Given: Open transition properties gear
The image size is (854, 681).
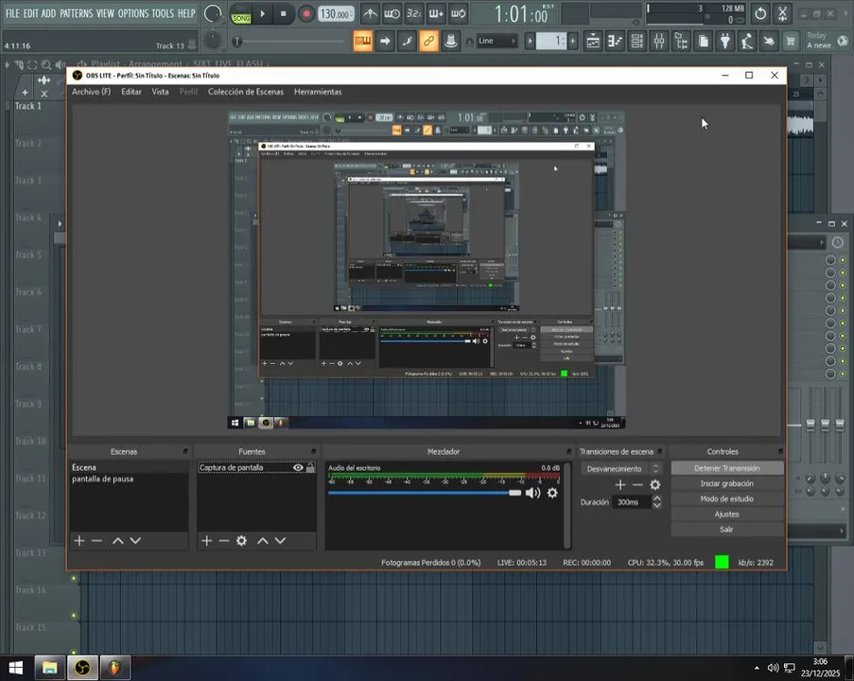Looking at the screenshot, I should (655, 484).
